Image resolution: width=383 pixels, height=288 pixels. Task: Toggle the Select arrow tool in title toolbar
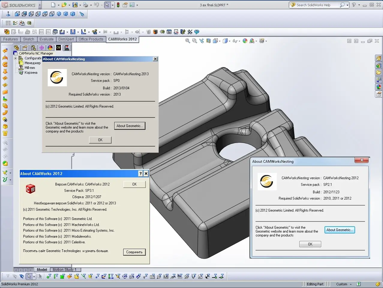[107, 5]
